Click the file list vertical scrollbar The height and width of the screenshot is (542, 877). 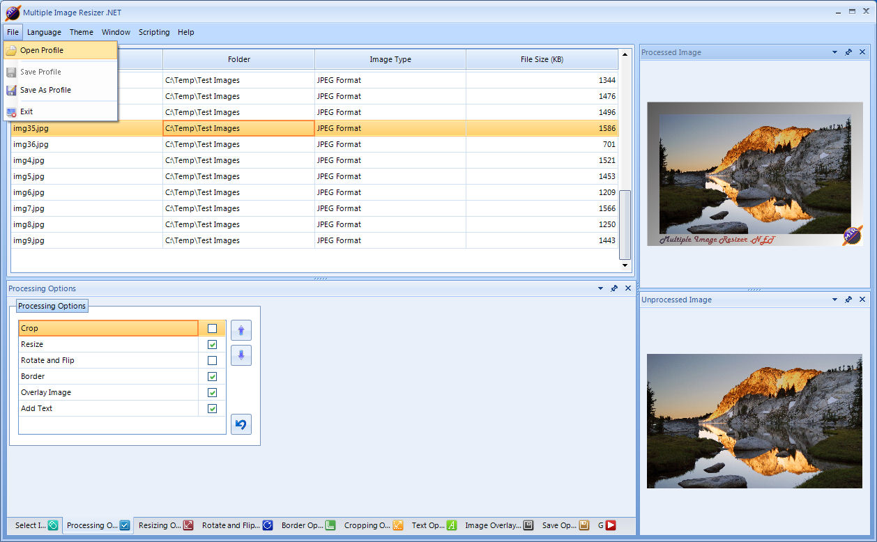click(625, 223)
